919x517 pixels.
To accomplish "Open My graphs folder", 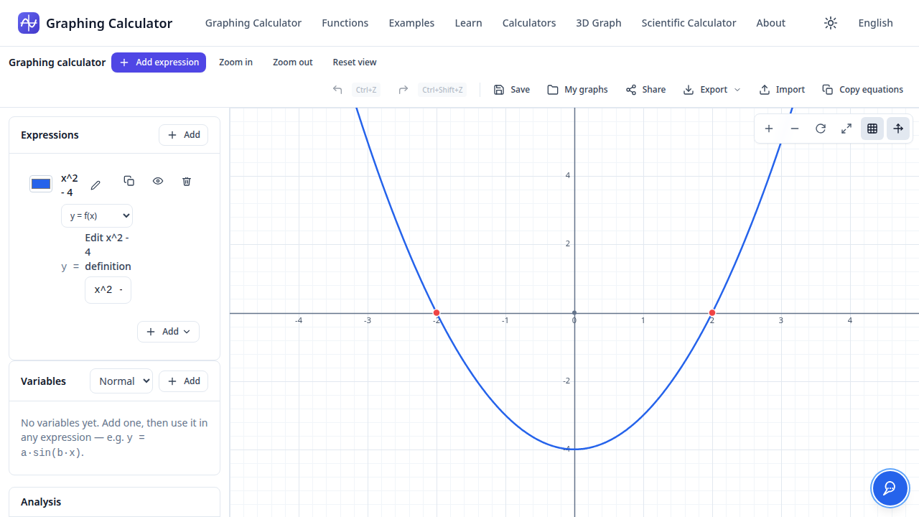I will [x=577, y=90].
